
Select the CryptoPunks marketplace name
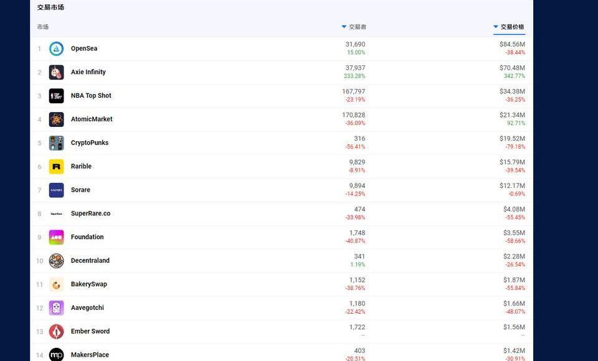point(90,143)
